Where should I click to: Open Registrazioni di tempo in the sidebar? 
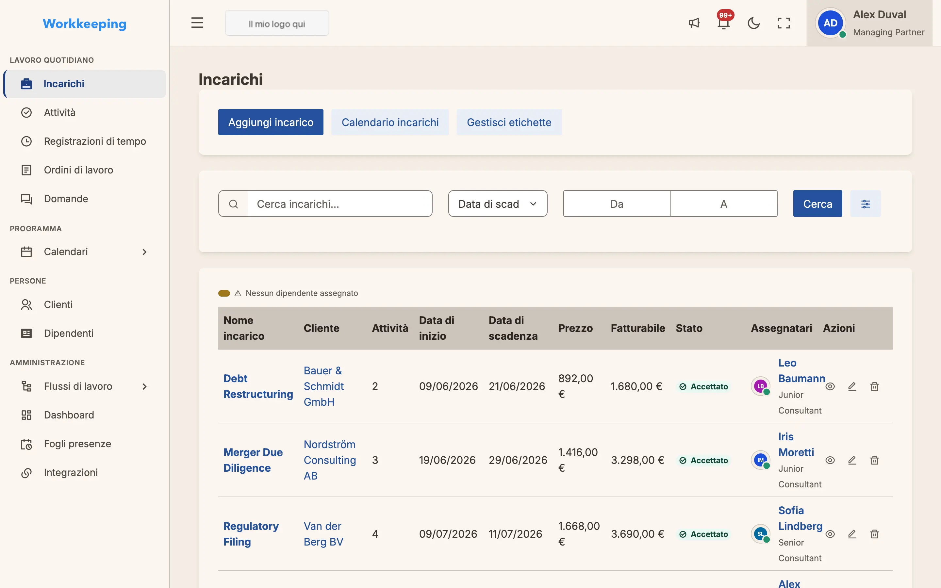tap(85, 141)
